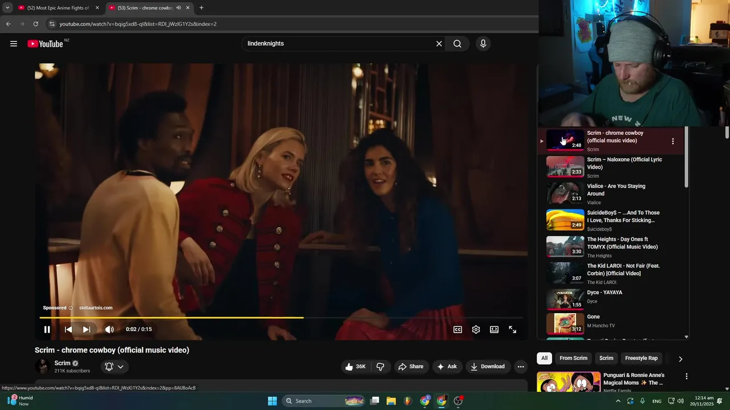Open taskbar clock showing 12:14 am

(702, 401)
